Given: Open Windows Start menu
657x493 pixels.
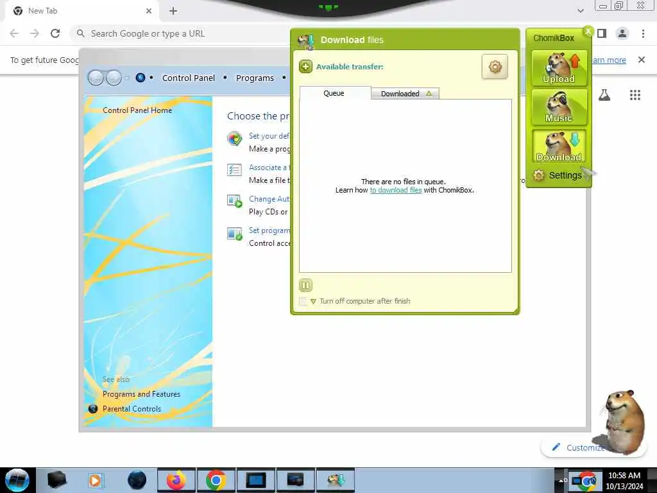Looking at the screenshot, I should pyautogui.click(x=17, y=480).
